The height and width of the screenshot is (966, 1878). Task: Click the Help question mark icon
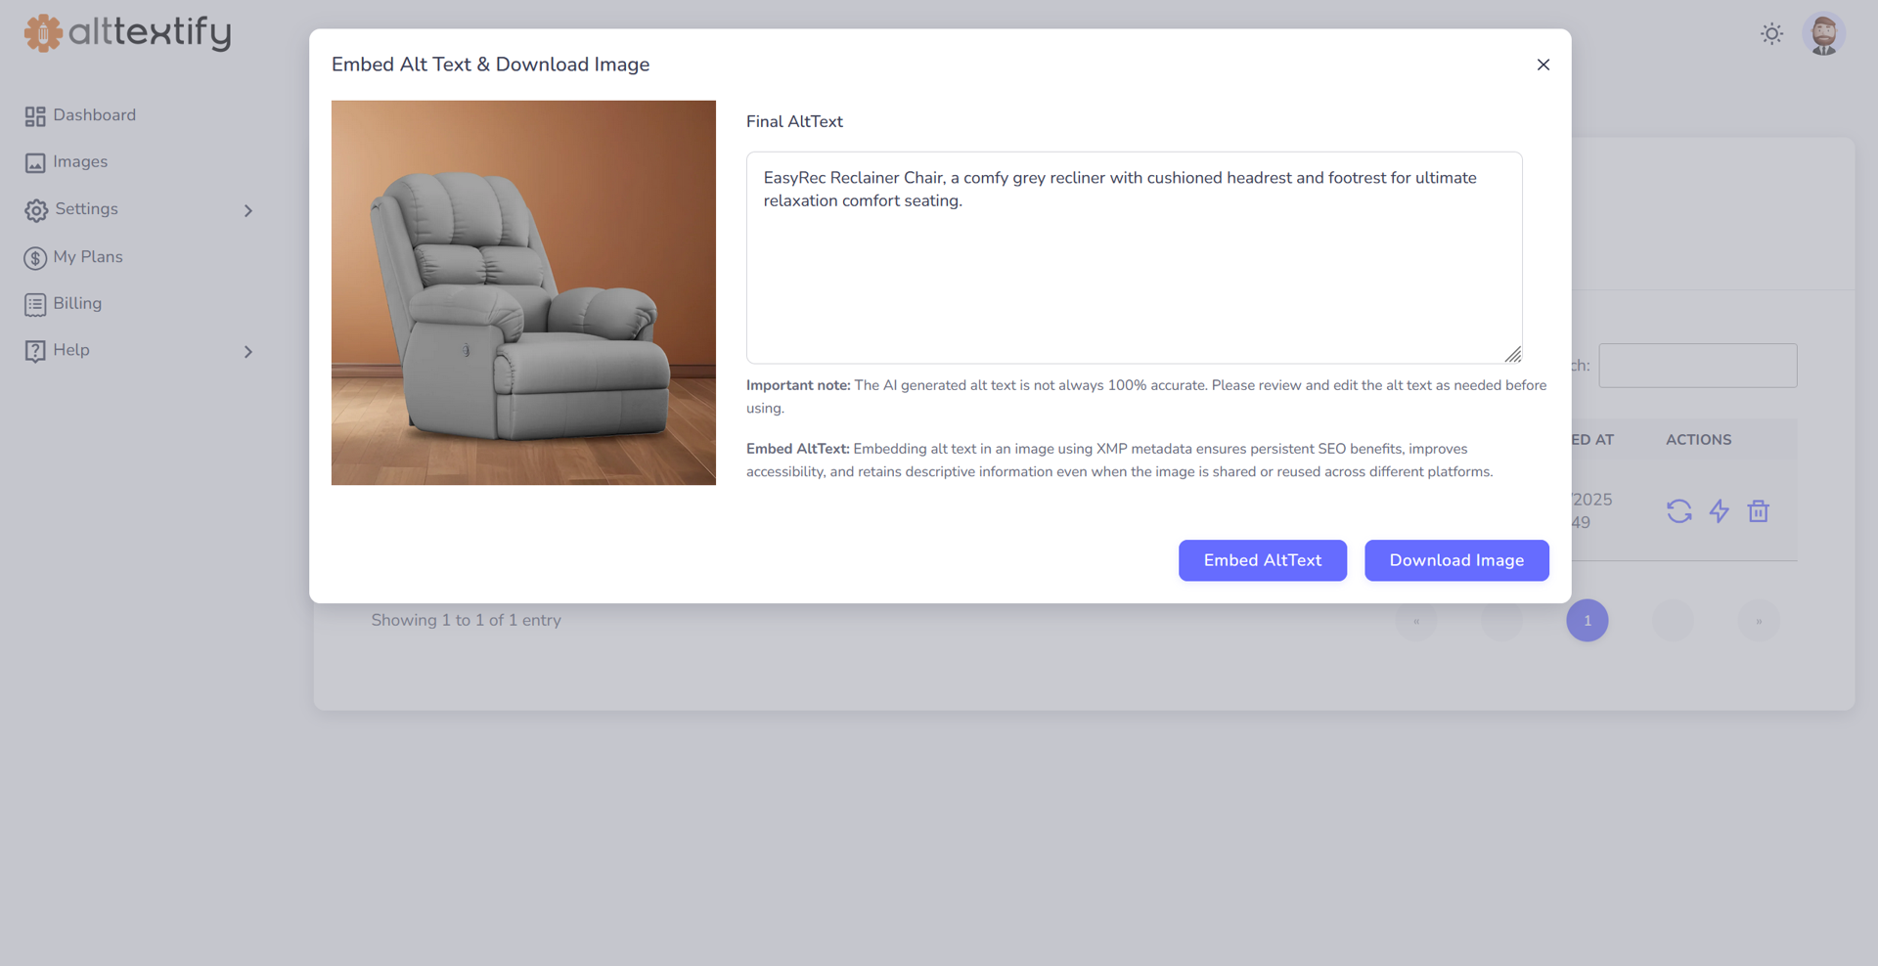pyautogui.click(x=35, y=351)
